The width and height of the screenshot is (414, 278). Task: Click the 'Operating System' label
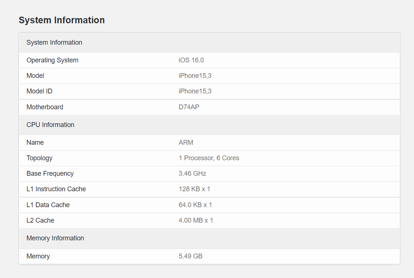52,60
